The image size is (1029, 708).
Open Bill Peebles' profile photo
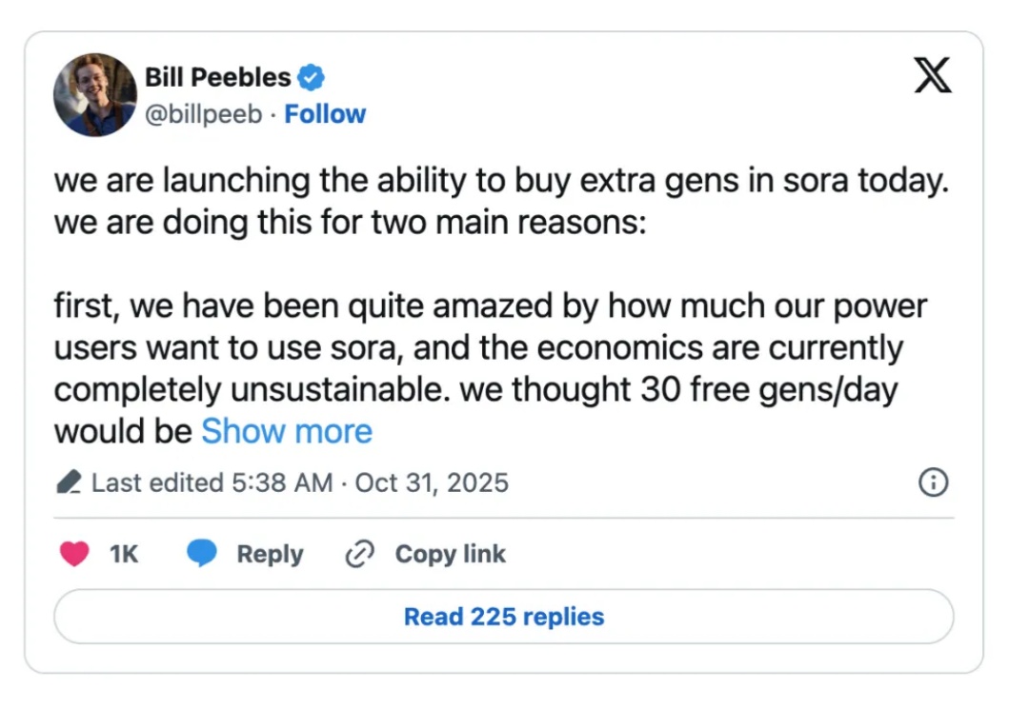[x=95, y=94]
